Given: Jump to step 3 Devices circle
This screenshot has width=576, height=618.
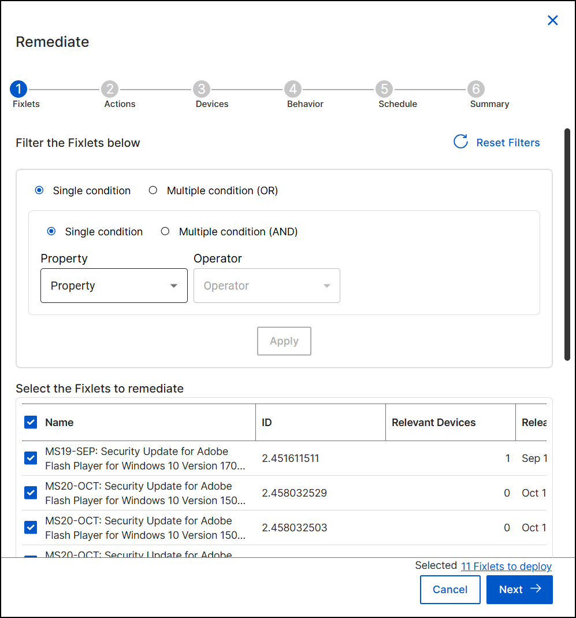Looking at the screenshot, I should click(201, 89).
